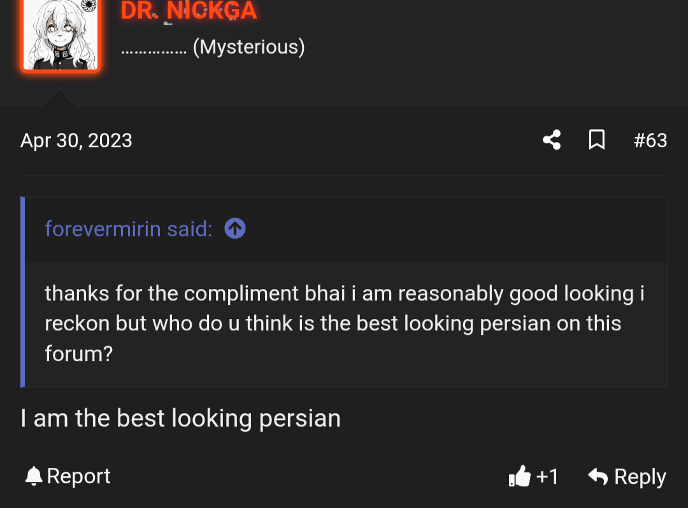Share this post via the share icon
The height and width of the screenshot is (508, 688).
point(552,139)
